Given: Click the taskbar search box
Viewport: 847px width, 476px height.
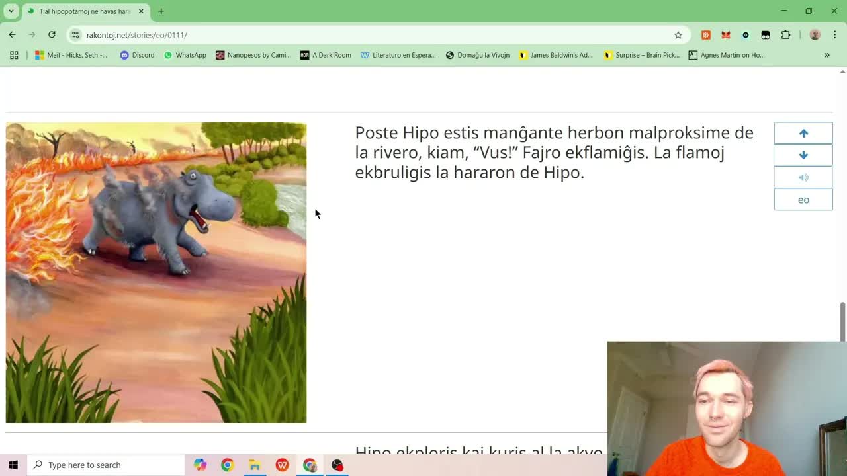Looking at the screenshot, I should [106, 465].
